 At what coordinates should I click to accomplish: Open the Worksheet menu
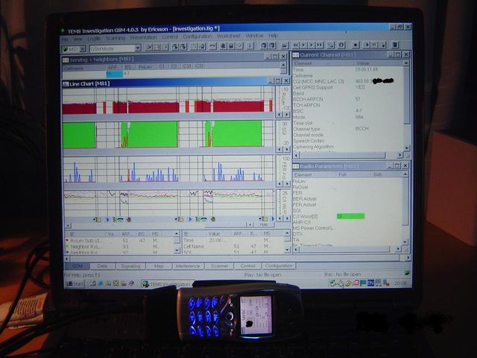tap(229, 36)
